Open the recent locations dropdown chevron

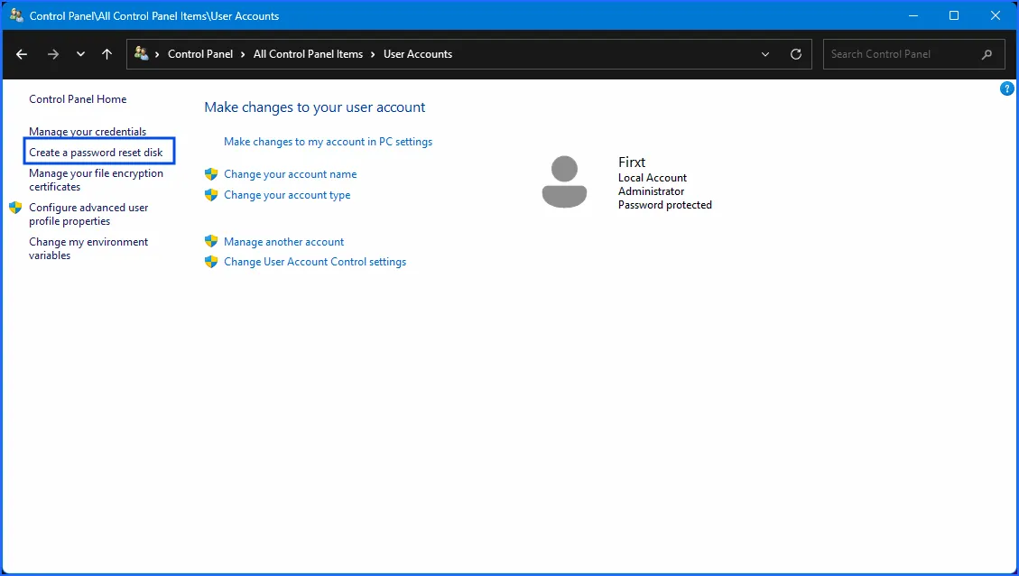[x=81, y=54]
